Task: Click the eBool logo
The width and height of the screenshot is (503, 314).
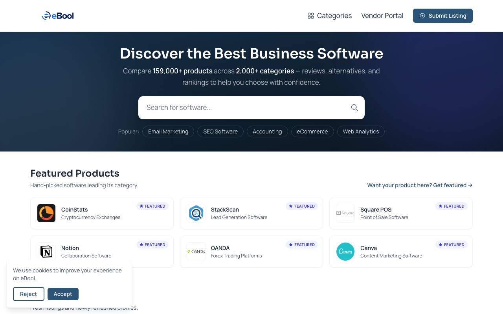Action: 58,16
